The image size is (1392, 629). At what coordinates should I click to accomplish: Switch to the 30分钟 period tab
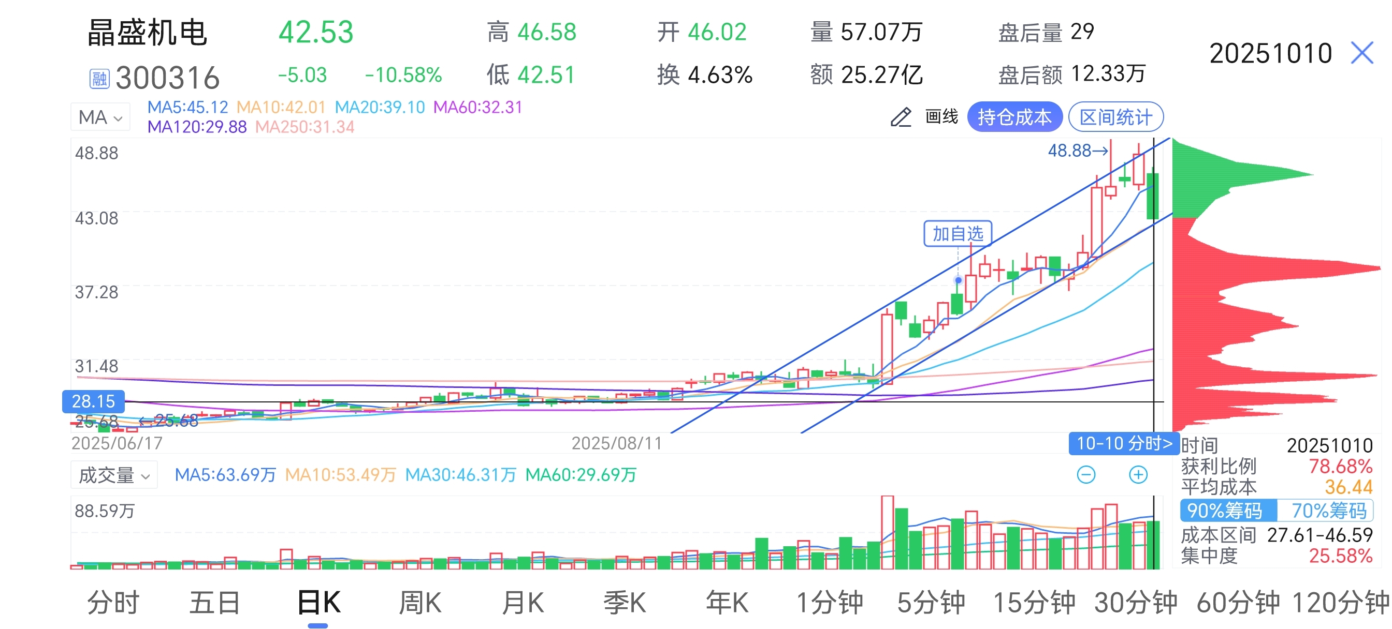1135,603
